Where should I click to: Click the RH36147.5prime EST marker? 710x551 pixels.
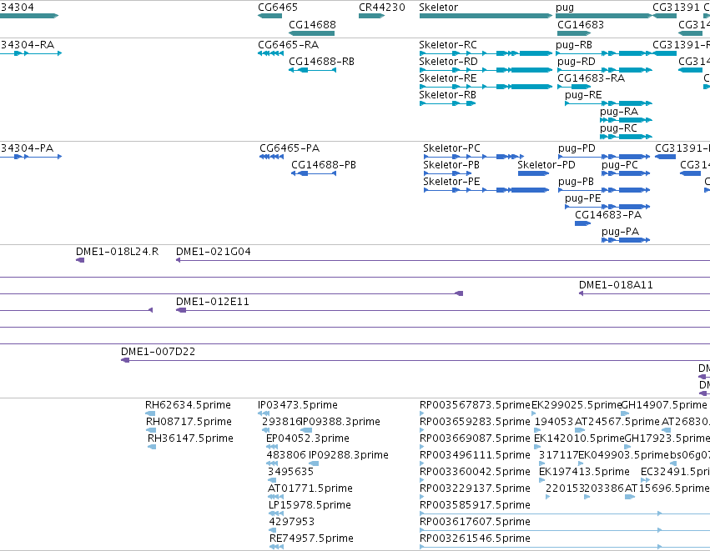tap(152, 447)
